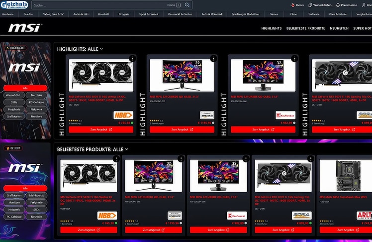The width and height of the screenshot is (372, 242).
Task: Select Grafikkarten filter in the Highlight sidebar
Action: pos(14,117)
